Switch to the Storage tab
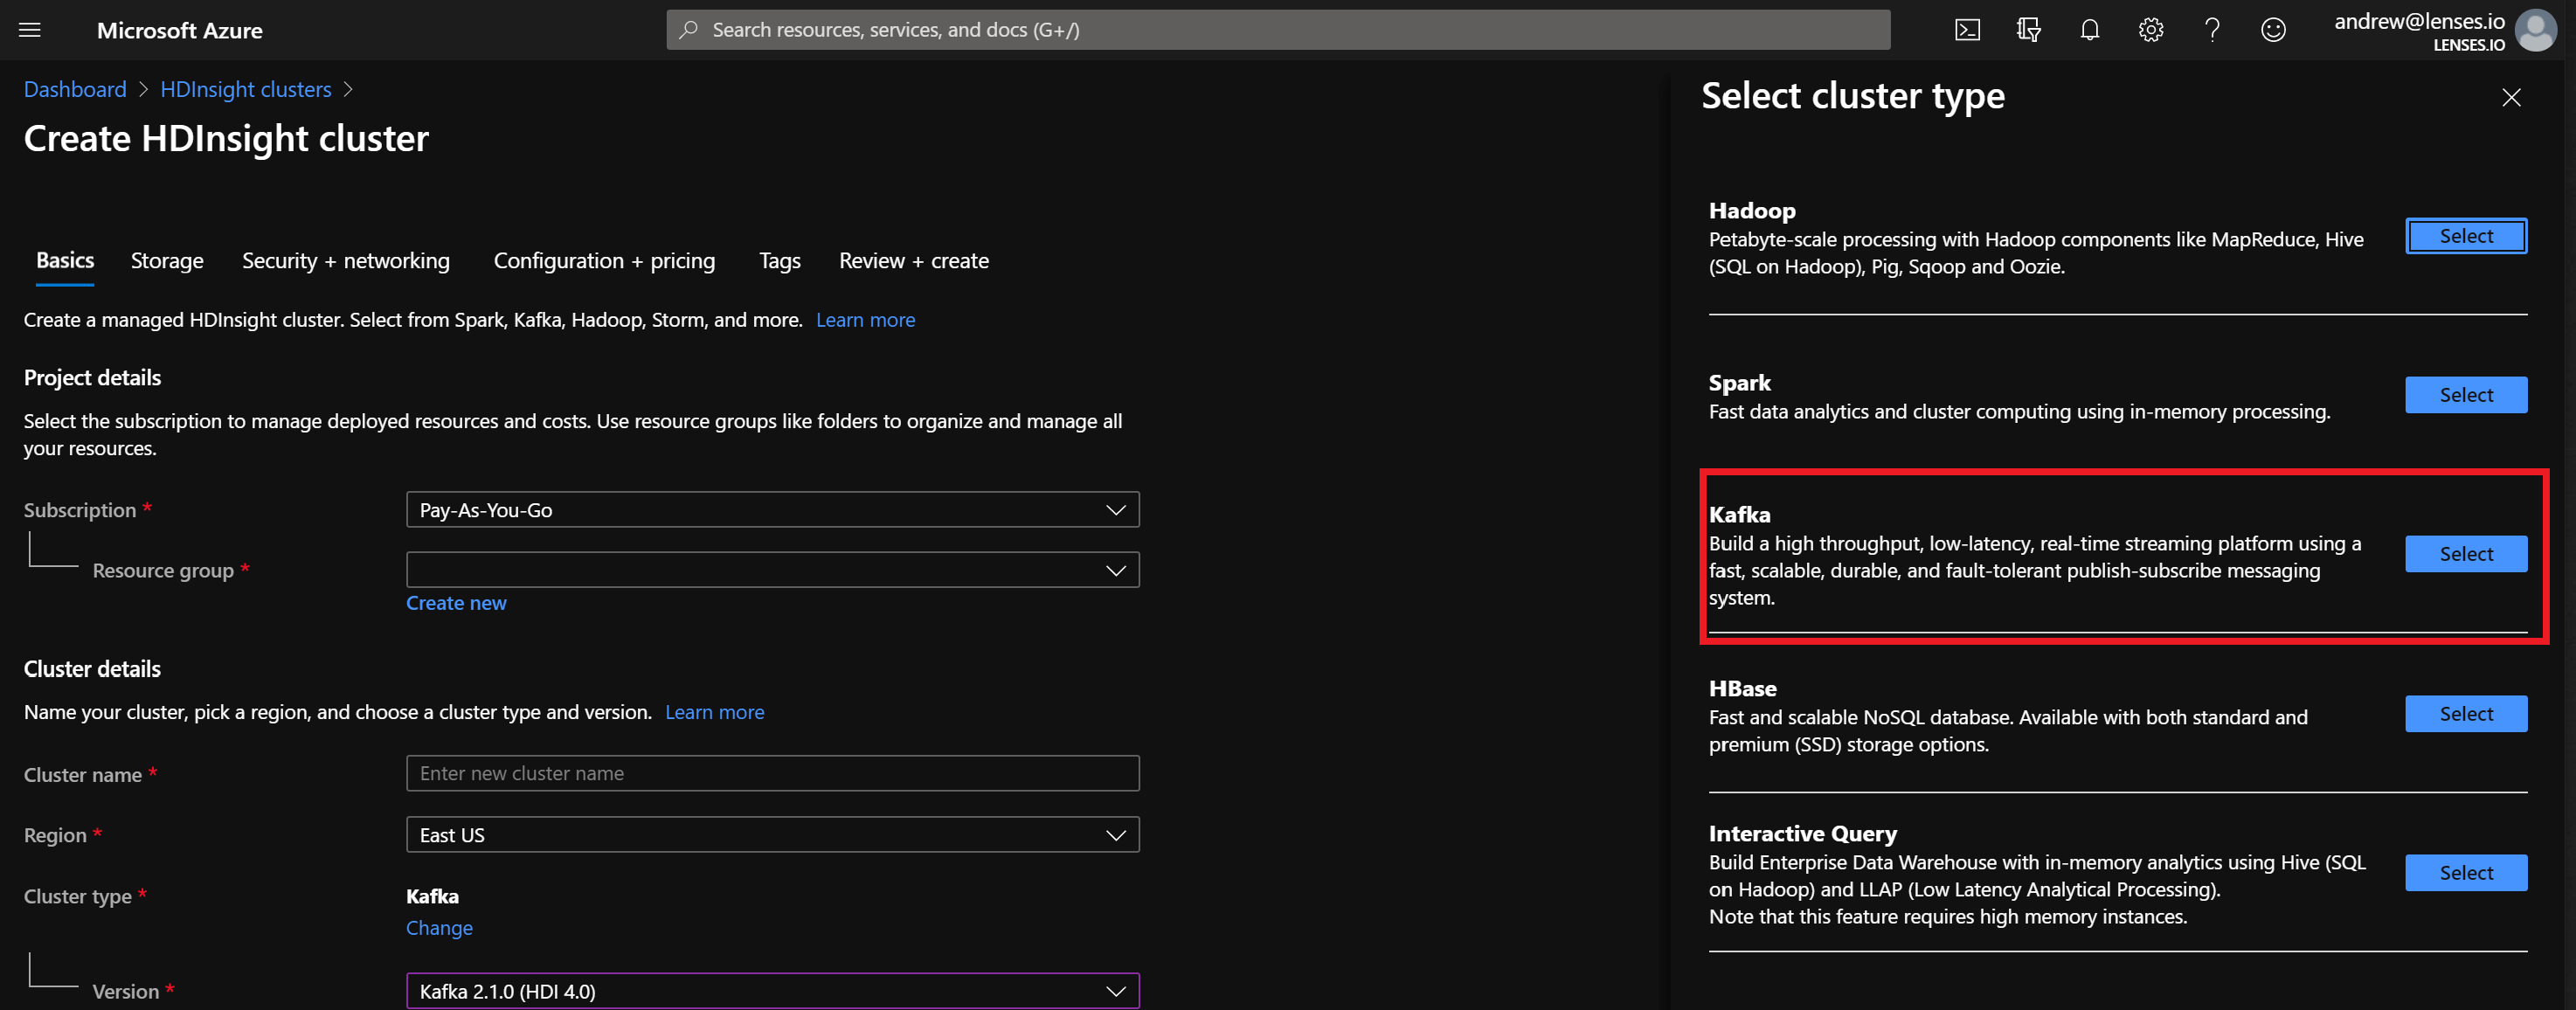The height and width of the screenshot is (1010, 2576). [x=167, y=260]
